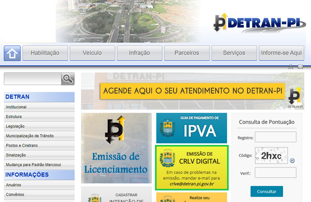Open the Veículo menu

(x=92, y=53)
